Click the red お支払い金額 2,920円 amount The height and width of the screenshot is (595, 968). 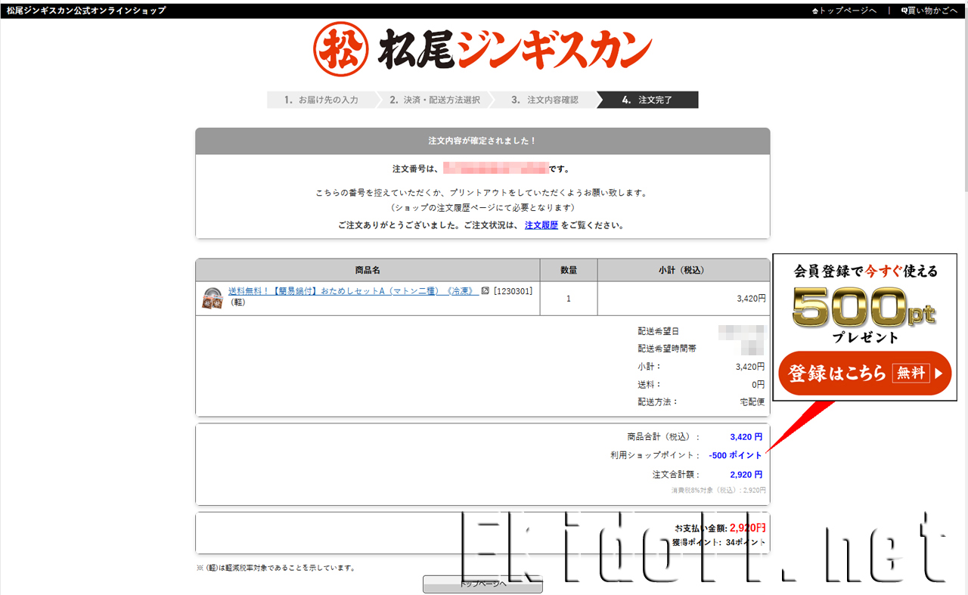pyautogui.click(x=748, y=528)
